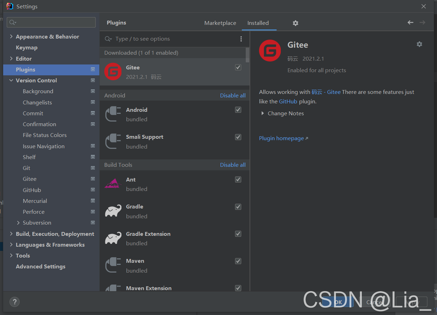
Task: Toggle the Gradle plugin checkbox
Action: click(x=238, y=207)
